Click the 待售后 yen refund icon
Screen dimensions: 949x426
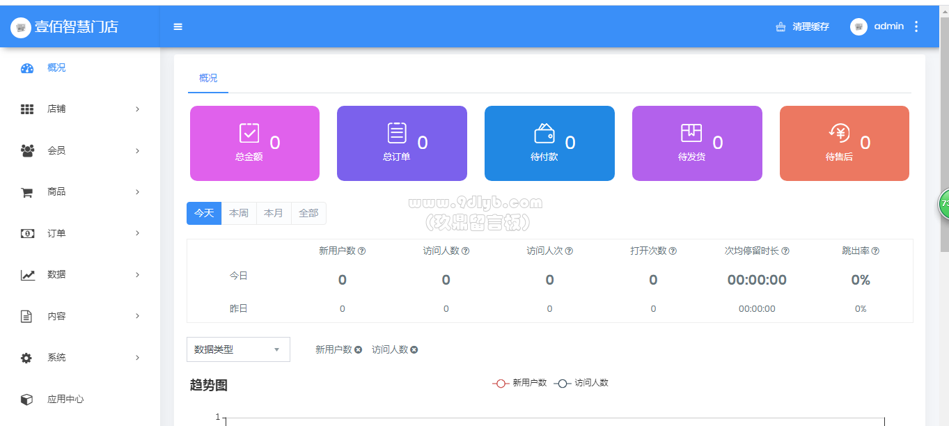pos(839,133)
